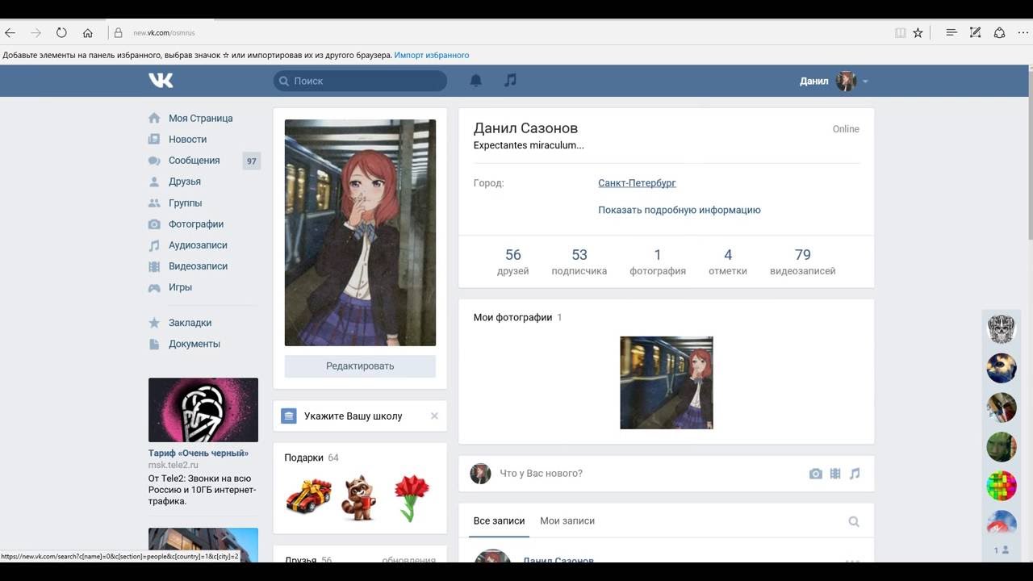
Task: Open Друзья in left menu
Action: [x=184, y=182]
